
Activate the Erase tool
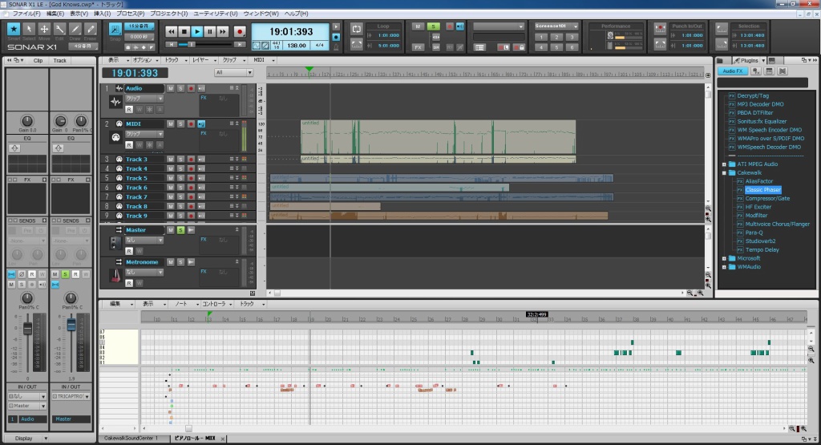click(91, 30)
